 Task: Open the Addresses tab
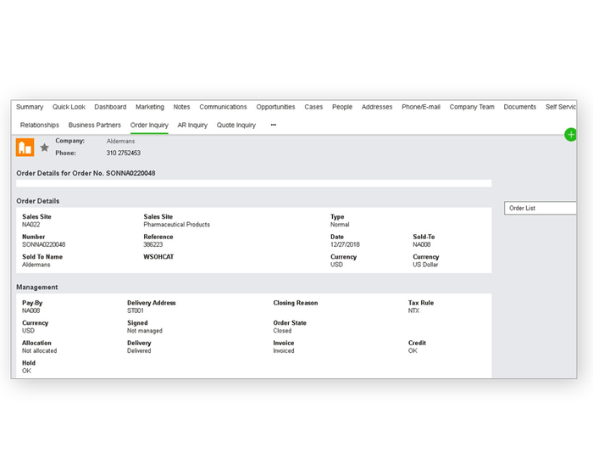(x=377, y=107)
